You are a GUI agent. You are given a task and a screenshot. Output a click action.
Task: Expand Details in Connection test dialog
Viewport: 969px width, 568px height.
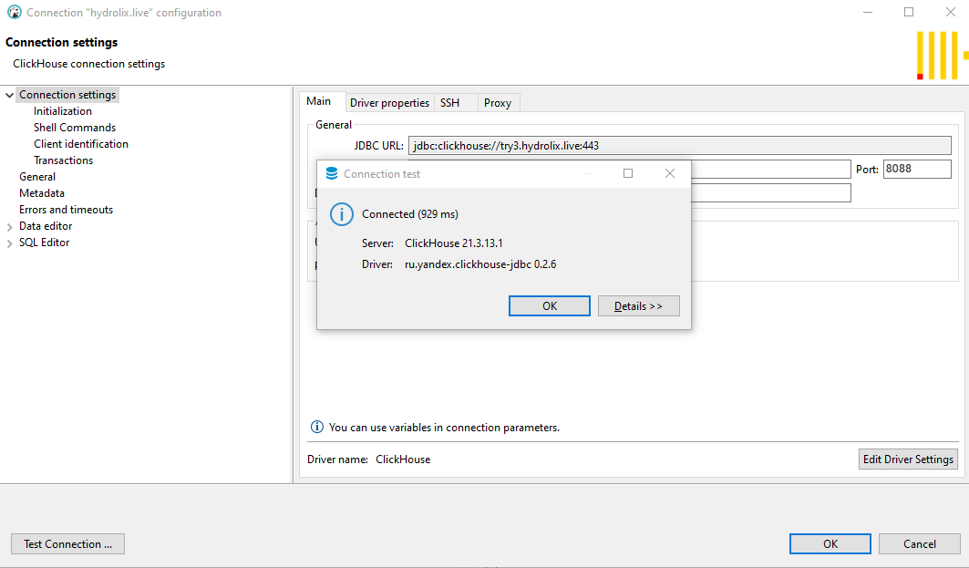(x=638, y=306)
